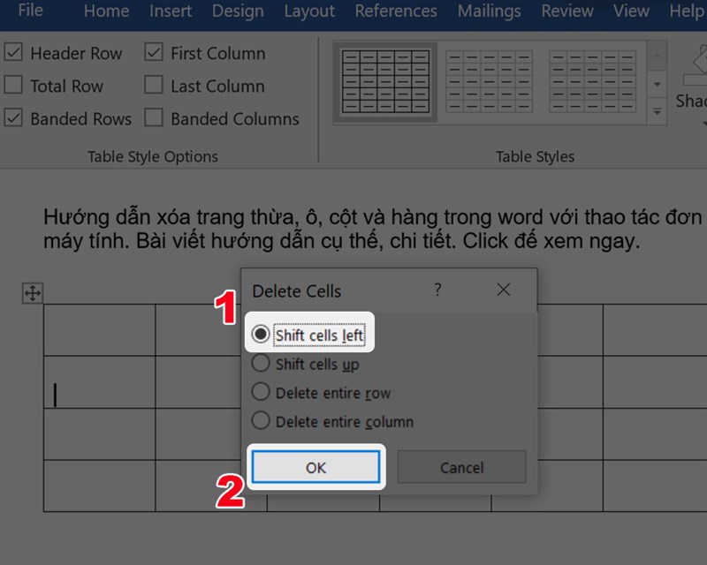This screenshot has width=707, height=565.
Task: Choose the second table style thumbnail
Action: [490, 81]
